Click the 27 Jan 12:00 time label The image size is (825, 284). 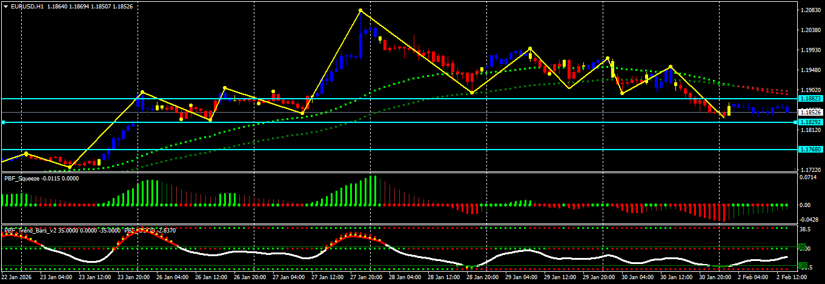327,277
